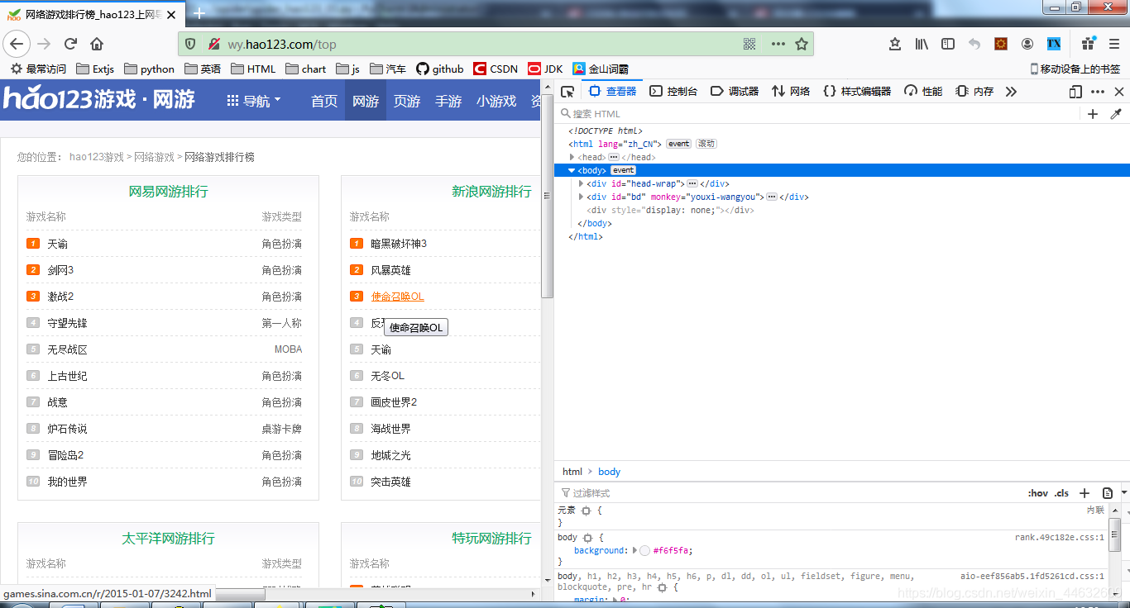
Task: Click the browser back arrow
Action: click(17, 44)
